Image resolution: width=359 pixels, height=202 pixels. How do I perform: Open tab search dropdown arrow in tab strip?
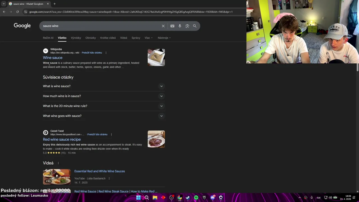pos(3,4)
